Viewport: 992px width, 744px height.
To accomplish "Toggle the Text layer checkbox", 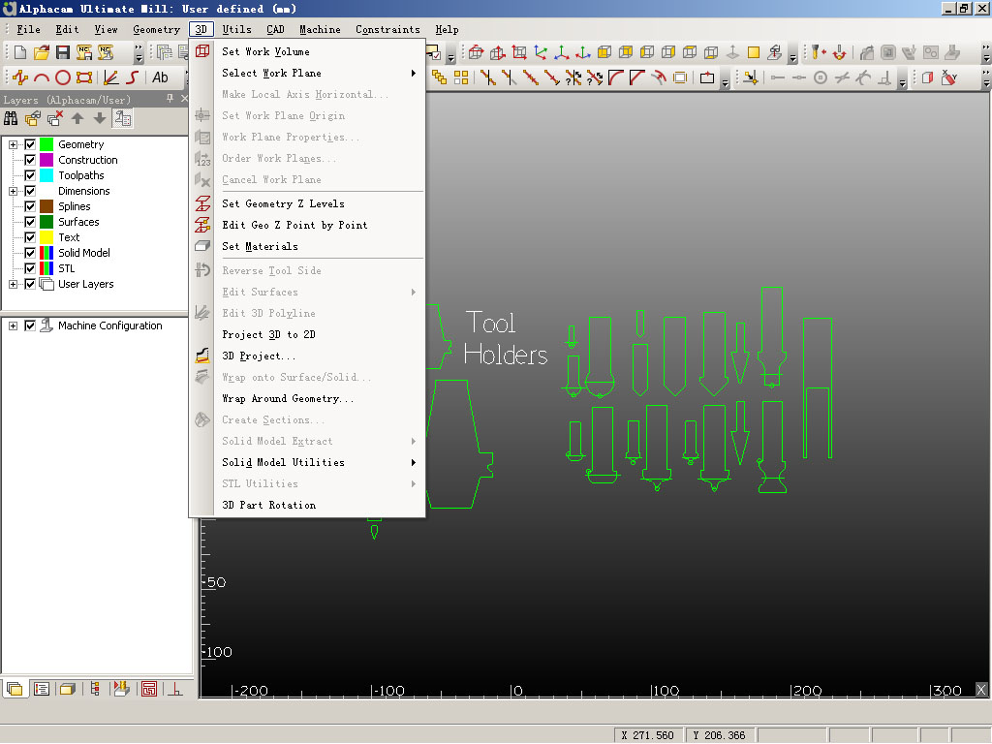I will 30,237.
